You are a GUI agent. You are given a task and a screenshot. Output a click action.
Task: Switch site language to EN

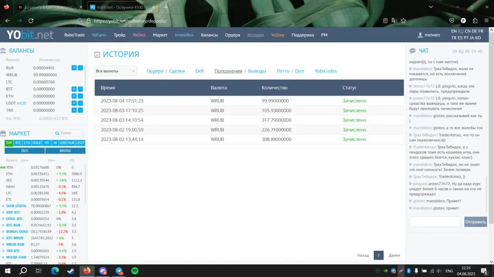pos(454,31)
